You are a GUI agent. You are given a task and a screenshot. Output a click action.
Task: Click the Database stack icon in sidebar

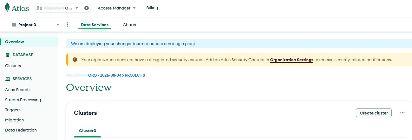coord(8,55)
